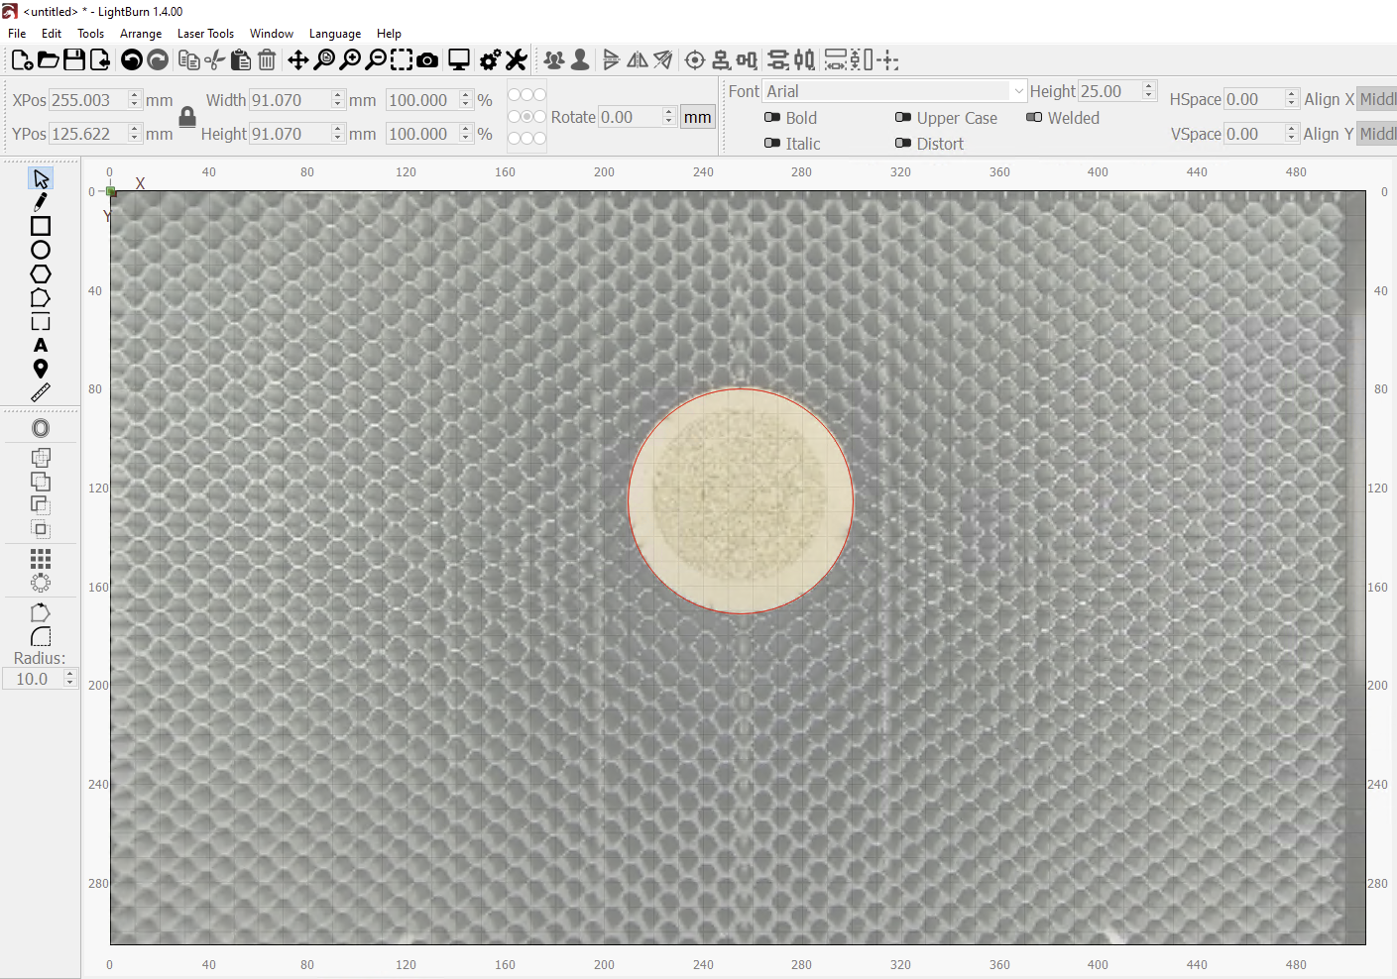
Task: Open the Grid Array tool
Action: click(x=41, y=559)
